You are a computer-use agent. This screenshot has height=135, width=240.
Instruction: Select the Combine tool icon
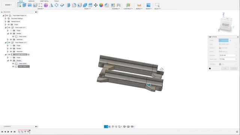[x=85, y=5]
